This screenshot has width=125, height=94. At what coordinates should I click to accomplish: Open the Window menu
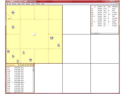tap(38, 4)
